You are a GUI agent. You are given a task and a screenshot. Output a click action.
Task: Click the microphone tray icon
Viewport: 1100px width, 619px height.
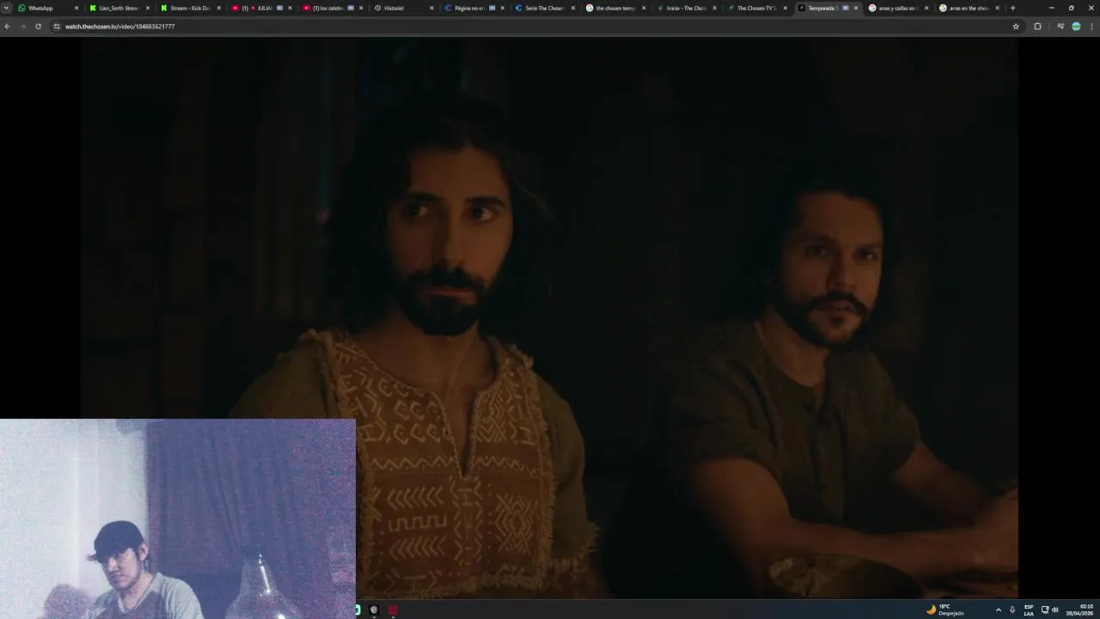point(1012,610)
